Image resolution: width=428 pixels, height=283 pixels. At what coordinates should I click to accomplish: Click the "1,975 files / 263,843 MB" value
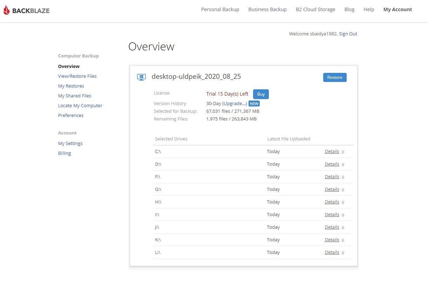pos(231,119)
